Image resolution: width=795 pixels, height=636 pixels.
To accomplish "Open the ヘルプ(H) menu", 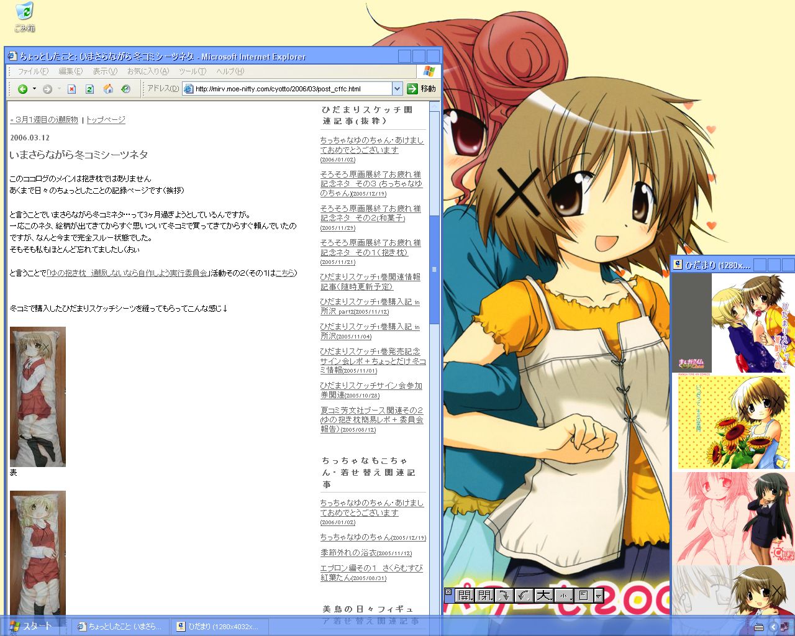I will pos(230,71).
